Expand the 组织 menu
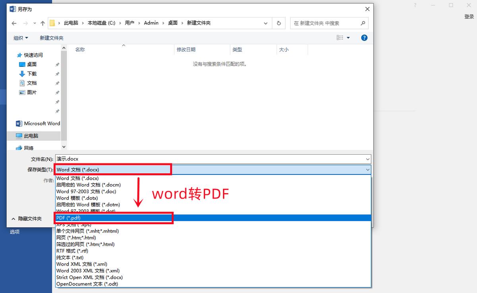Viewport: 477px width, 293px height. (x=20, y=37)
